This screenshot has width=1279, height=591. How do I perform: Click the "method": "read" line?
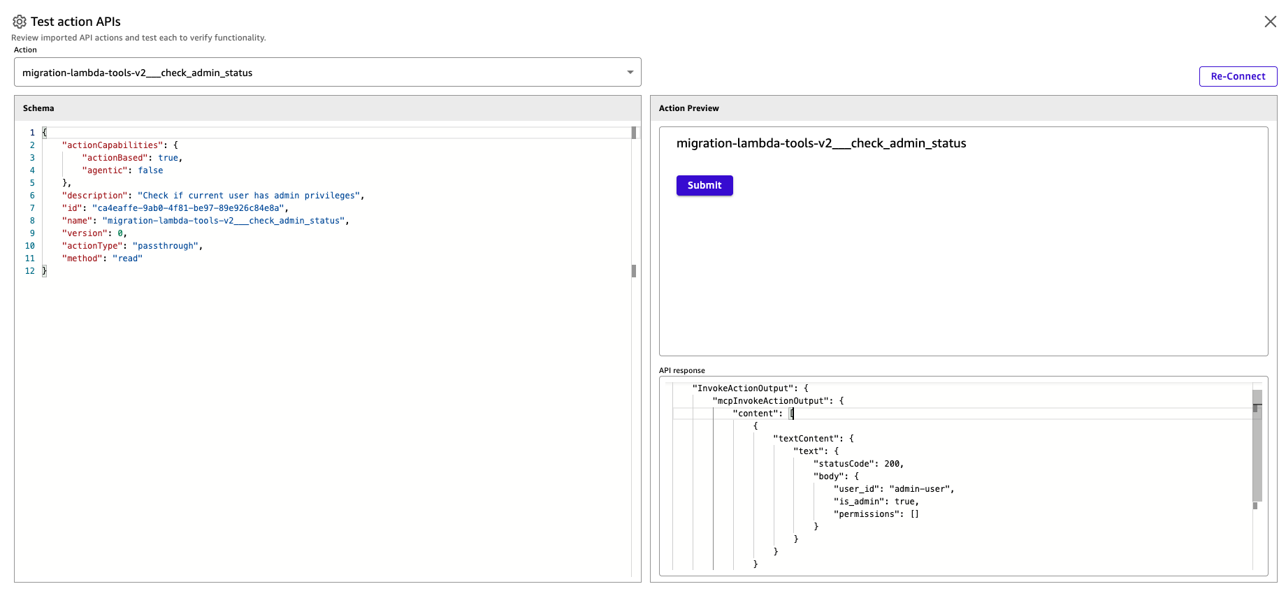coord(102,258)
